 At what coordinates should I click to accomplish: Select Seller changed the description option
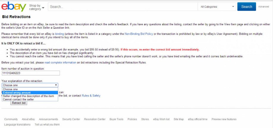pos(30,96)
